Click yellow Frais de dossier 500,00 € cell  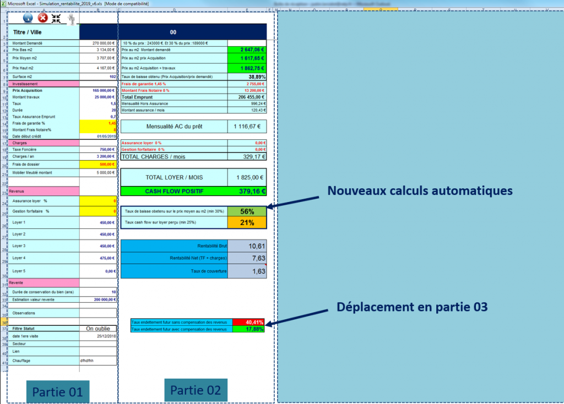click(x=98, y=164)
